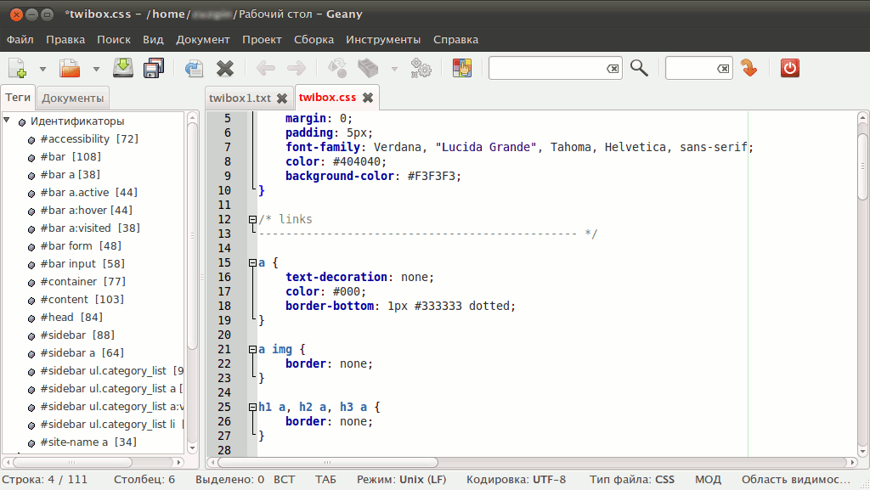This screenshot has width=870, height=490.
Task: Click inside the toolbar search field
Action: tap(552, 68)
